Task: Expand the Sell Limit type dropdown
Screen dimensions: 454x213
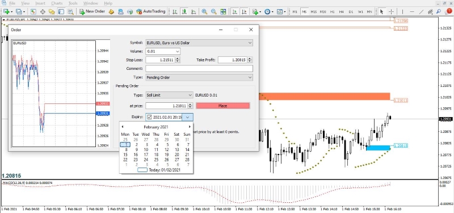Action: [x=190, y=95]
